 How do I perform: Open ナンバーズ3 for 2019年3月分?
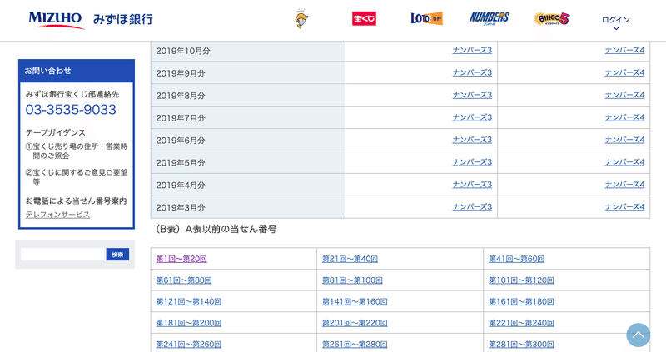[472, 206]
